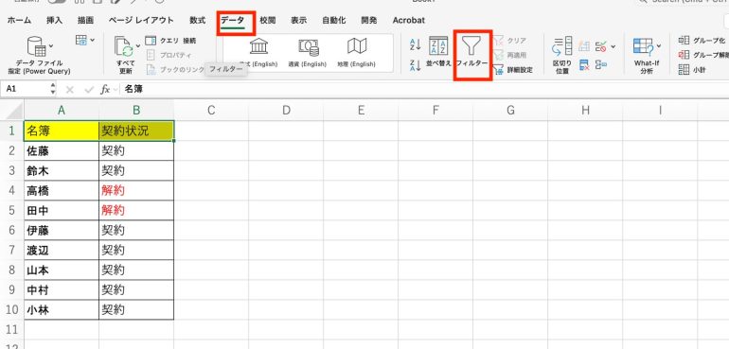
Task: Click the 区切り位置 text to columns icon
Action: coord(561,46)
